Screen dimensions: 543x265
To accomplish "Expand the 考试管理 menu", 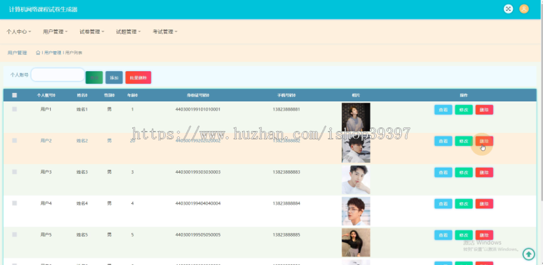I will (165, 31).
